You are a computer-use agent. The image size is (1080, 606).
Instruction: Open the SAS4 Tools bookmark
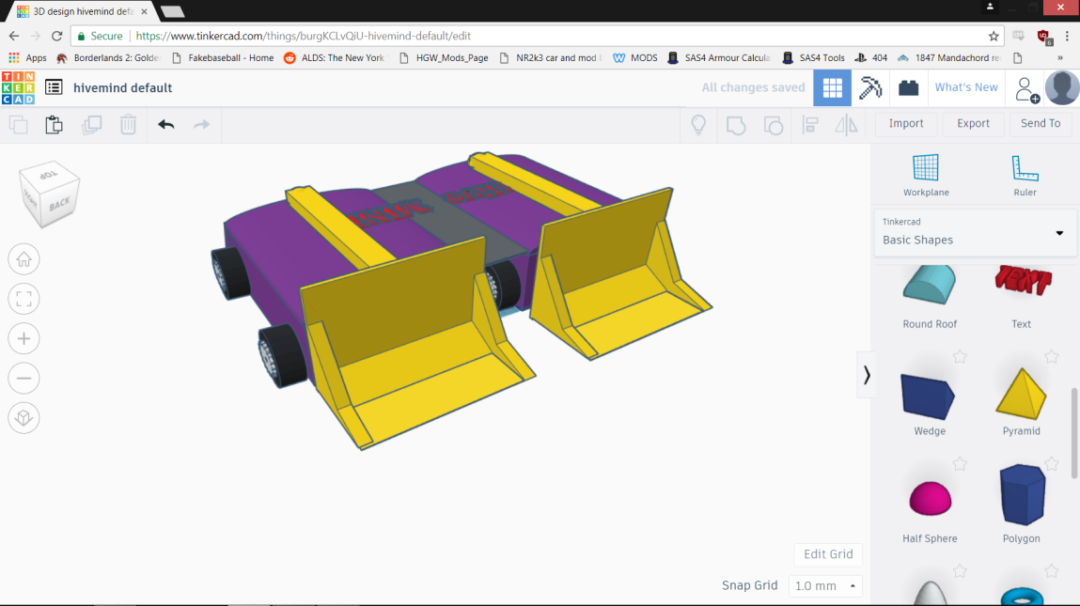(813, 58)
